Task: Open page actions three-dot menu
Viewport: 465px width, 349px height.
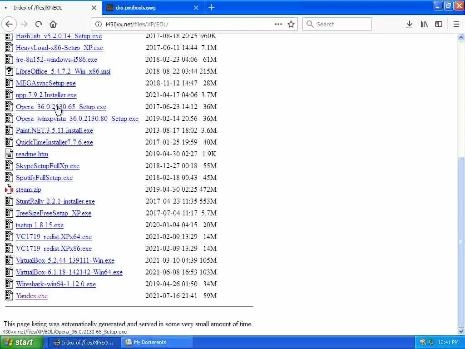Action: tap(278, 25)
